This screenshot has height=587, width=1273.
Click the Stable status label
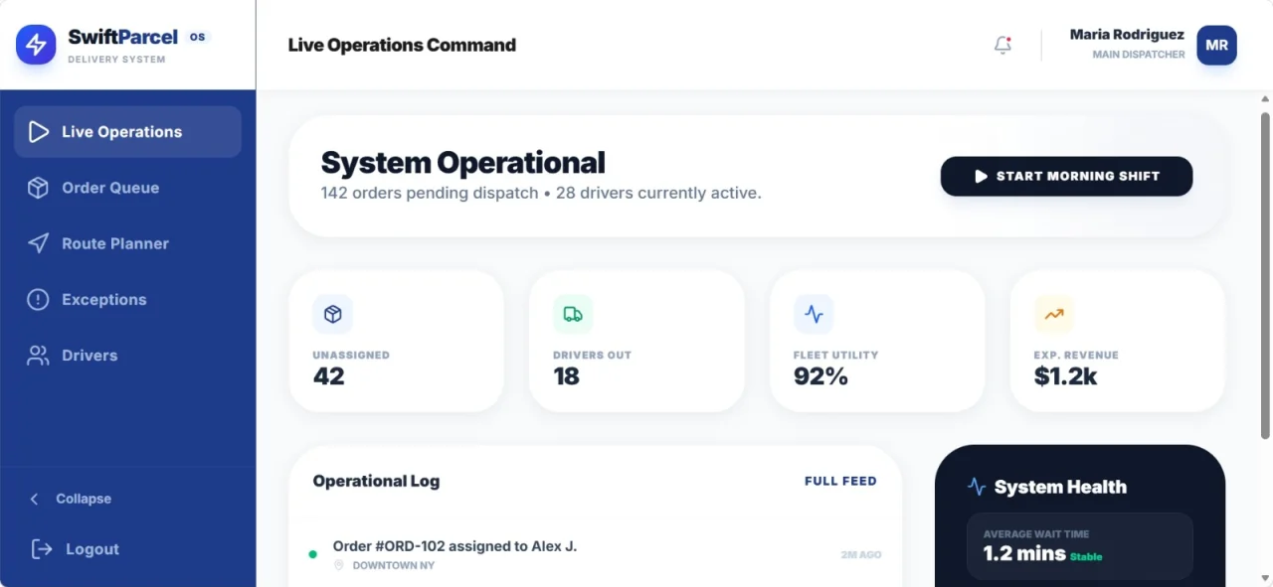(1086, 557)
